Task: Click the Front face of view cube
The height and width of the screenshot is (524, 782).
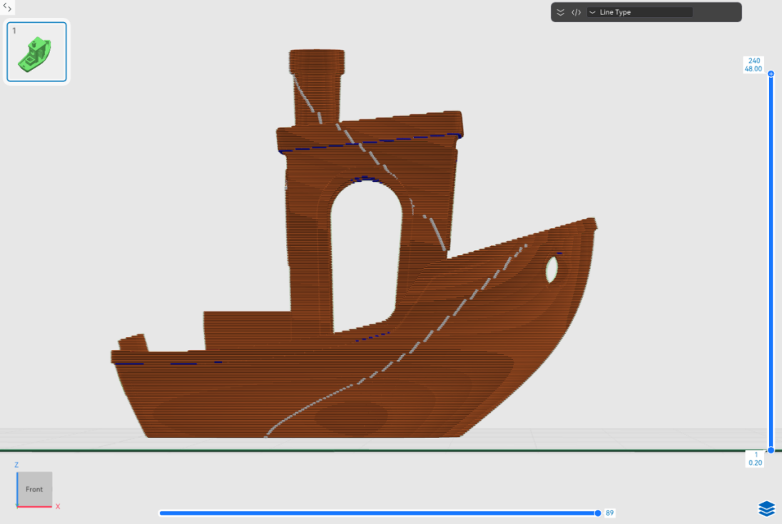Action: pyautogui.click(x=34, y=489)
